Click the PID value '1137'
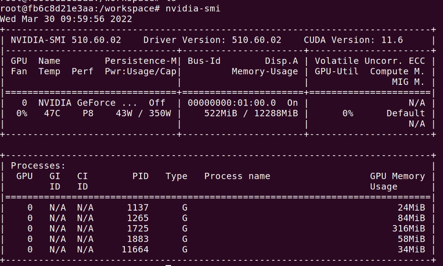The image size is (443, 266). pyautogui.click(x=138, y=208)
